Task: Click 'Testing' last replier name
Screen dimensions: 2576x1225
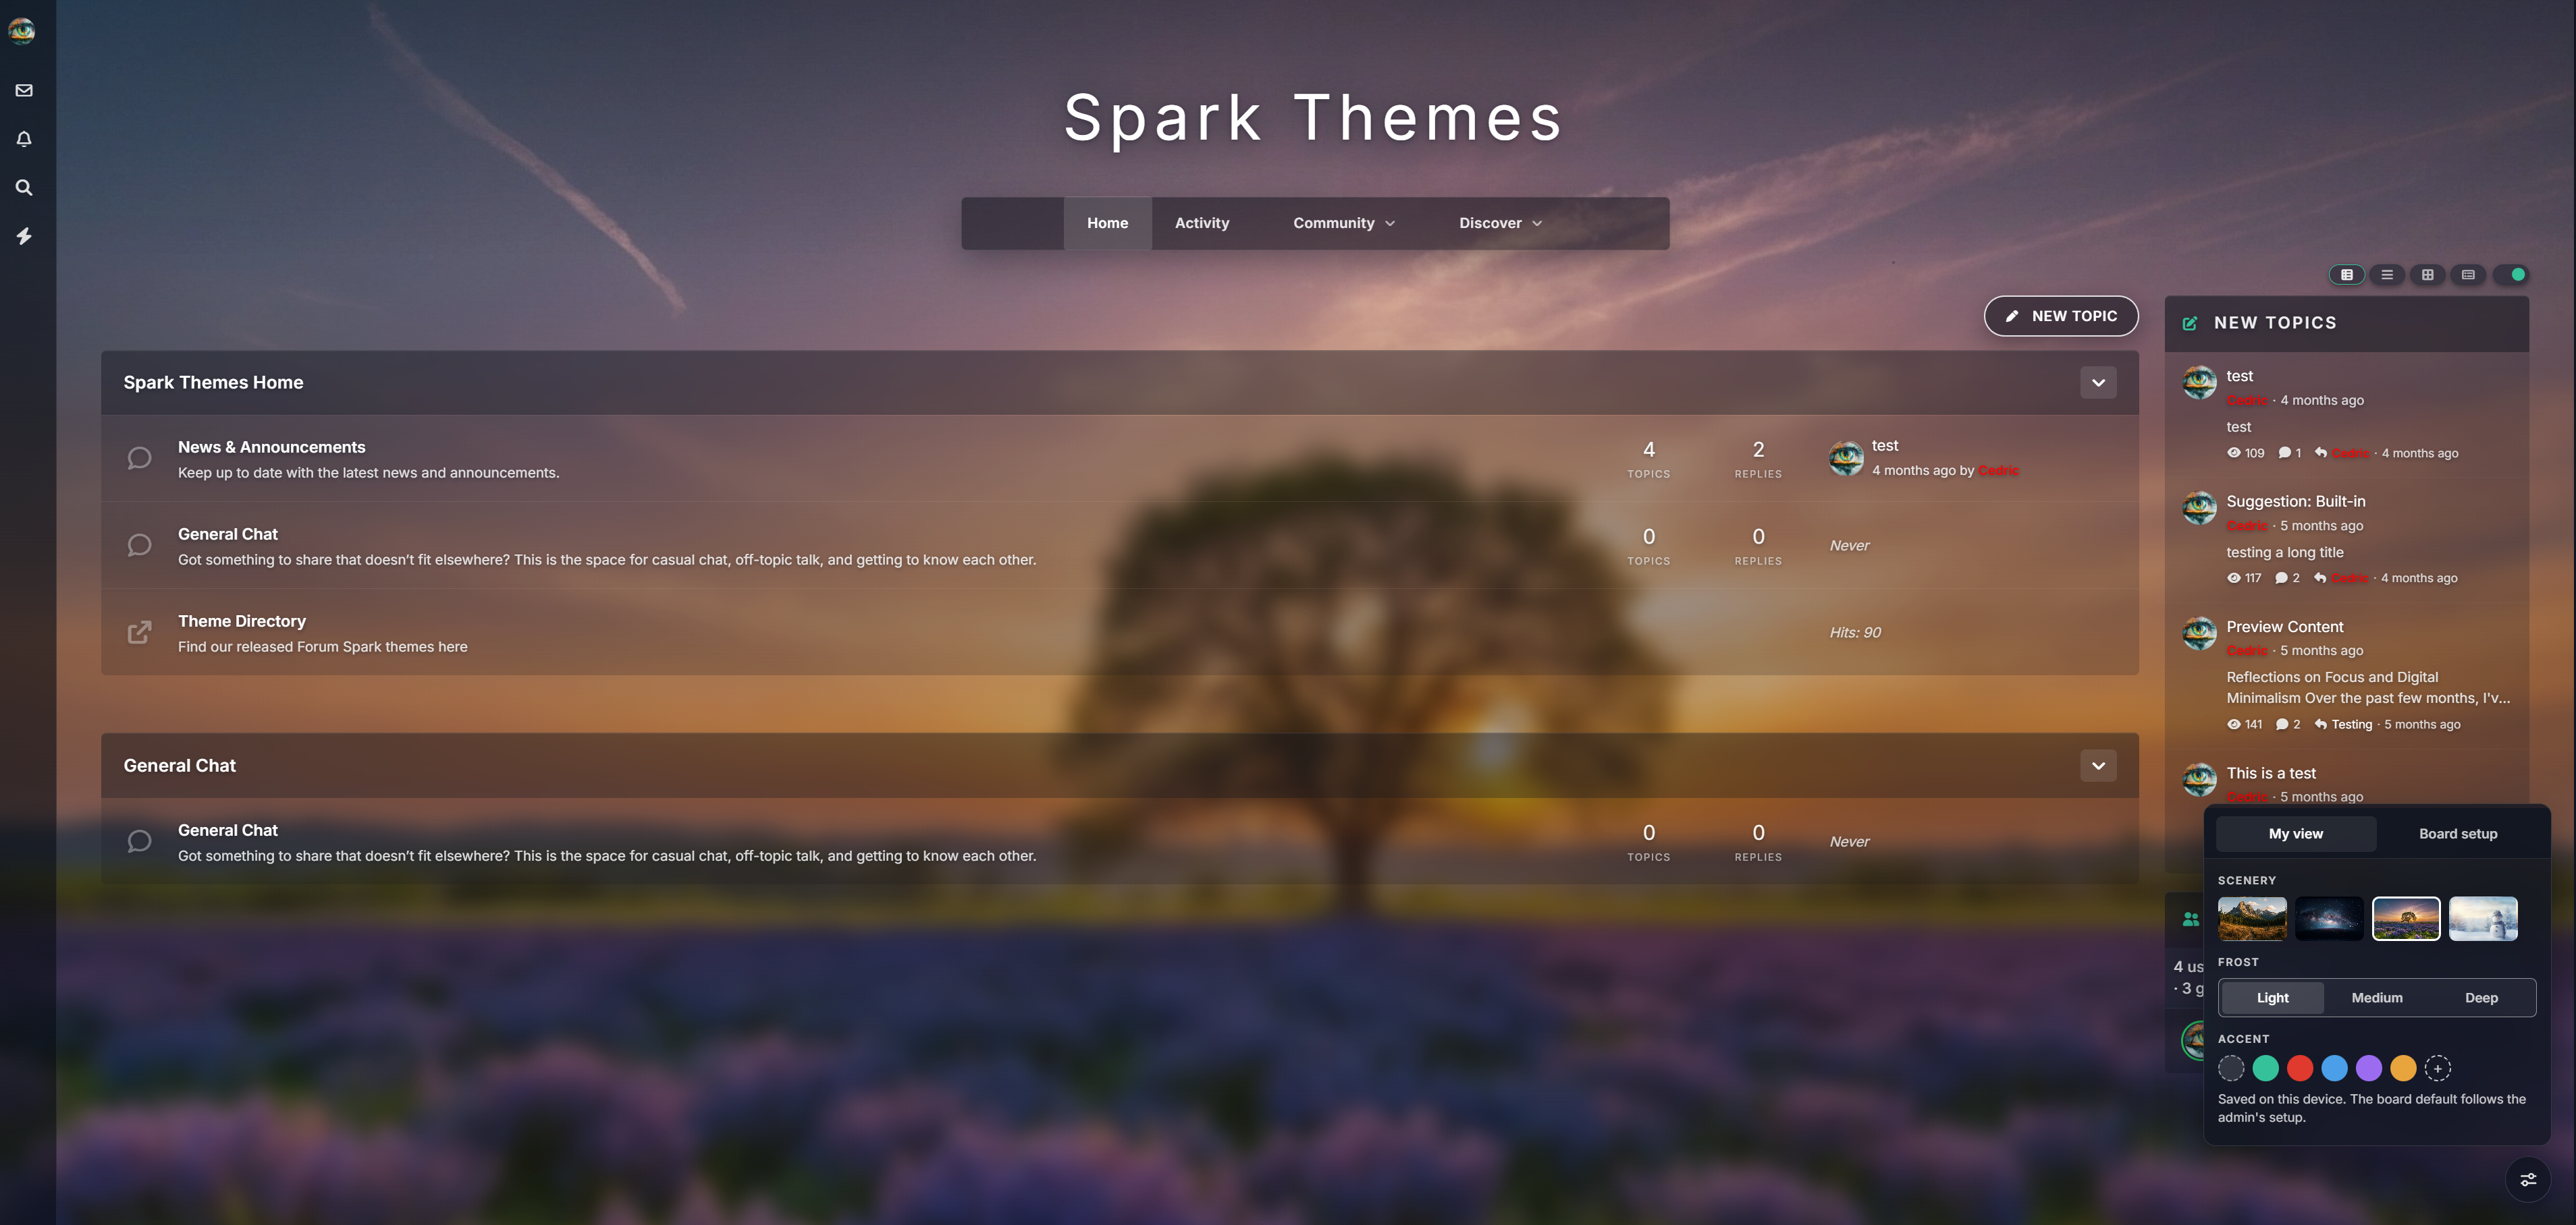Action: (x=2352, y=724)
